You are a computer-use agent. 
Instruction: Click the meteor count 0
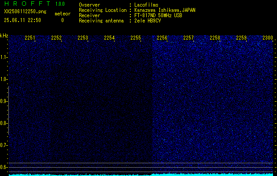pyautogui.click(x=63, y=20)
